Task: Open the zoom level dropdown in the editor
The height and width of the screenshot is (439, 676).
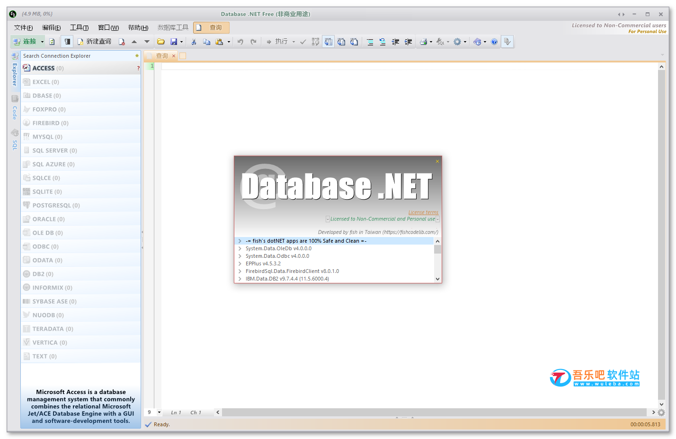Action: (x=159, y=413)
